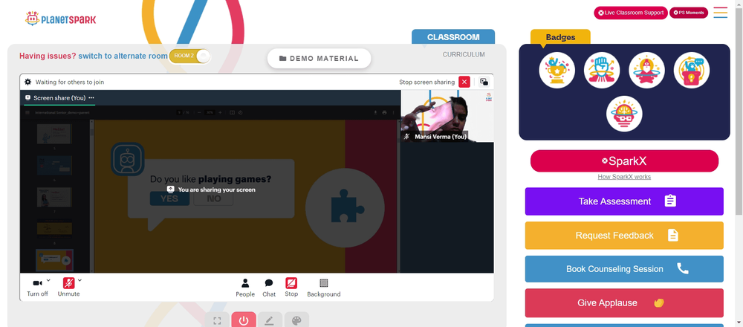Expand camera options chevron
The width and height of the screenshot is (743, 327).
pyautogui.click(x=48, y=280)
